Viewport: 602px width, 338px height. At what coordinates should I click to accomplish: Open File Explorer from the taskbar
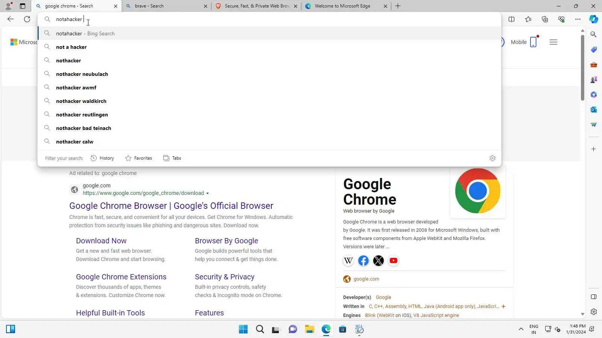(x=310, y=329)
